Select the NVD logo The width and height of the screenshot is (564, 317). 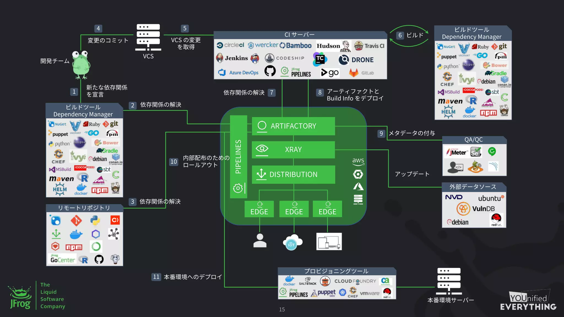tap(454, 197)
